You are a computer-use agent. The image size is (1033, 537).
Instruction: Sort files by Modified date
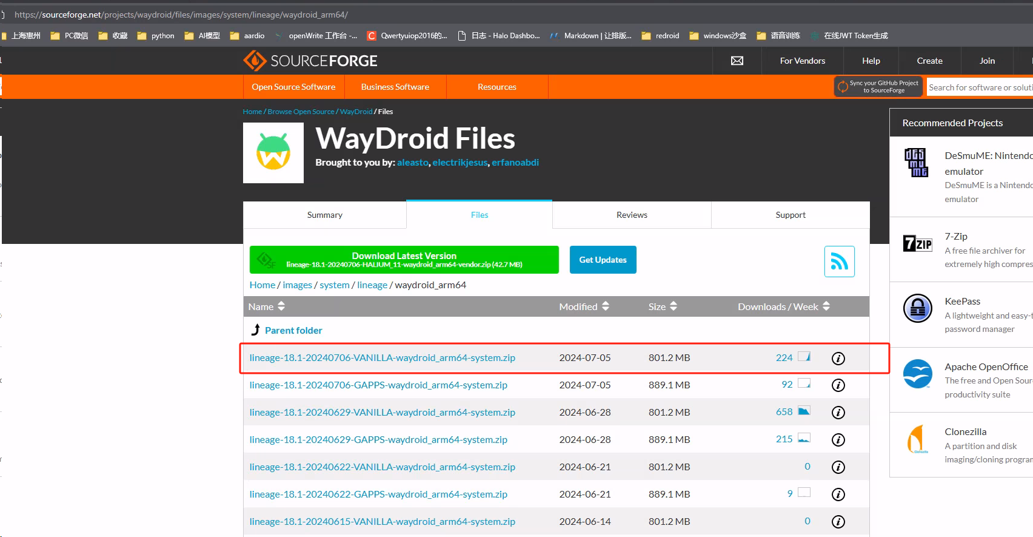pos(584,307)
